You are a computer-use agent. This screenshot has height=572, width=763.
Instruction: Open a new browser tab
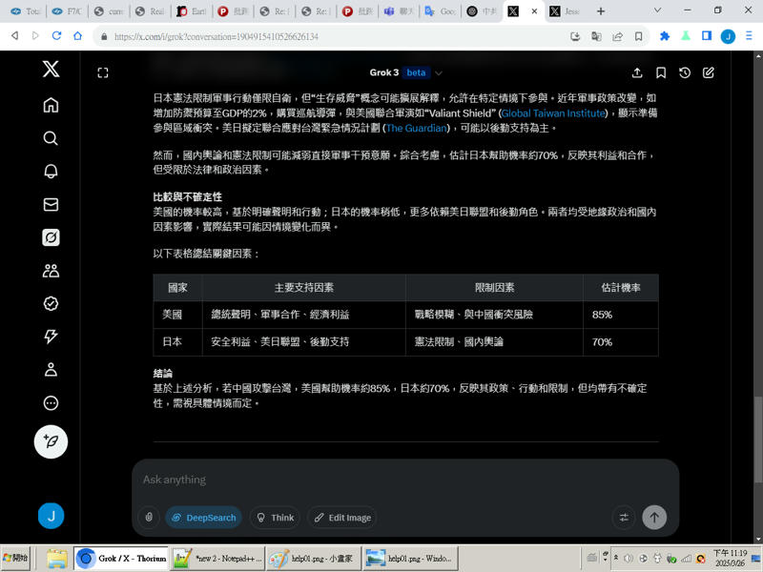coord(600,11)
